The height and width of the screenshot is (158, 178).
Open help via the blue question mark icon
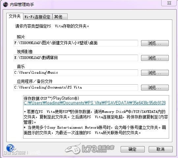coord(11,148)
